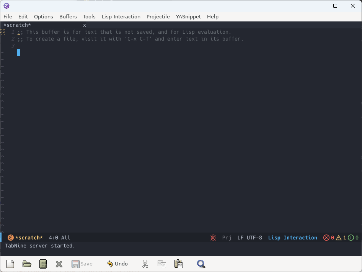Close the *scratch* tab with its x
The width and height of the screenshot is (362, 272).
click(85, 25)
